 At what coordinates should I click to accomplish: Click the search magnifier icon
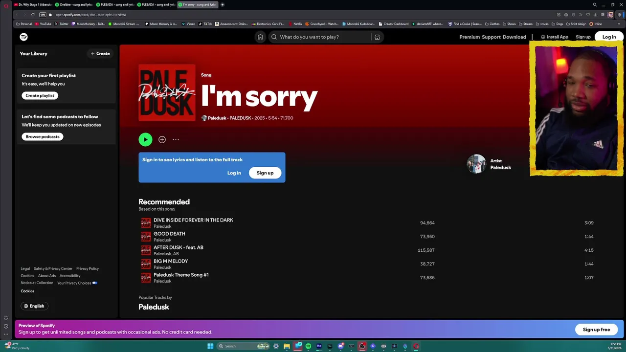(274, 37)
